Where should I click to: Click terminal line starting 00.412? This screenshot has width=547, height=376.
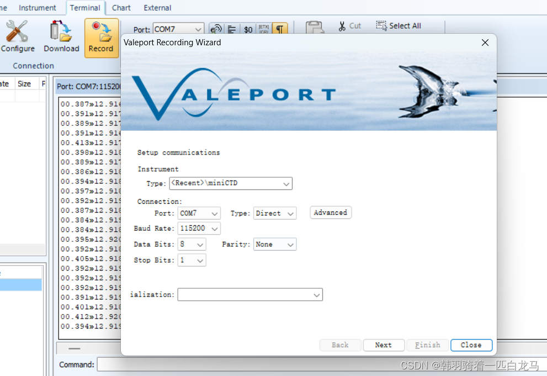(91, 317)
